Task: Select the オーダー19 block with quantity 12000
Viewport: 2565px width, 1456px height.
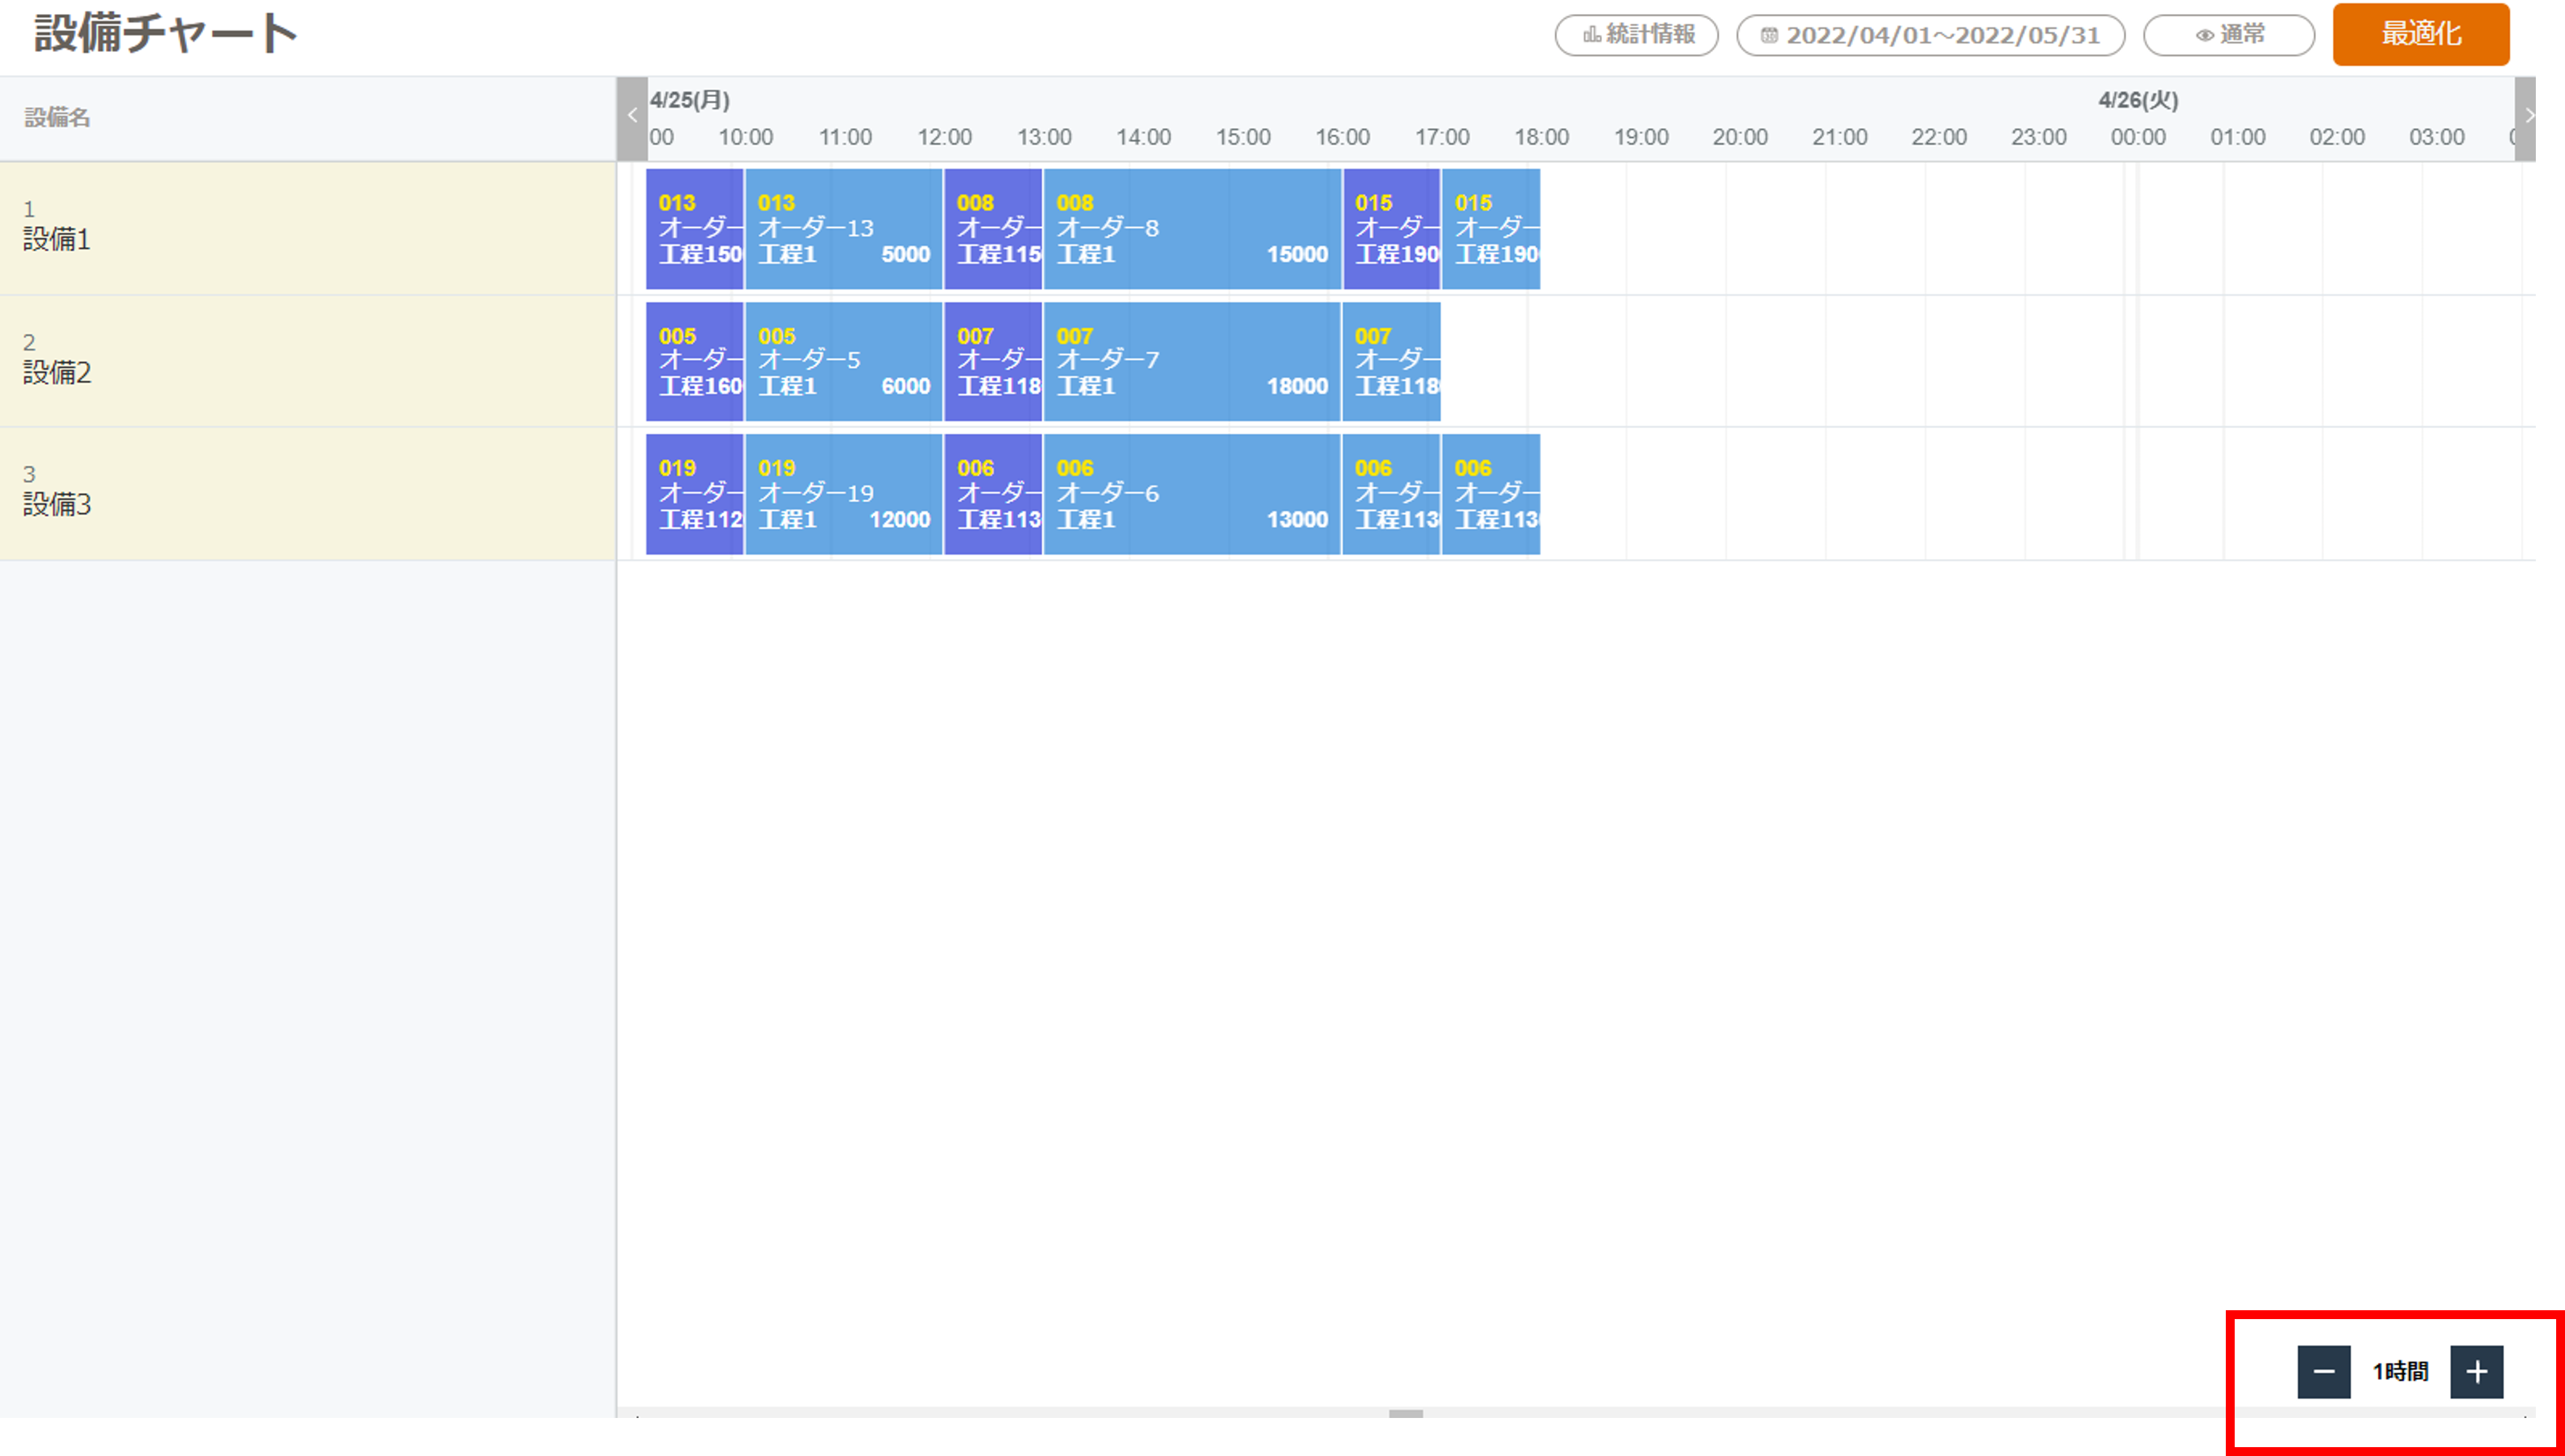Action: tap(843, 494)
